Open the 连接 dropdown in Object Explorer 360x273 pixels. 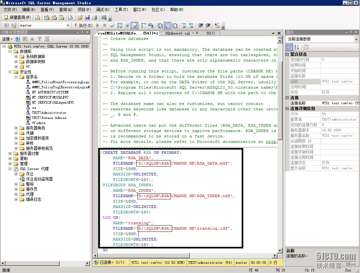tap(7, 39)
